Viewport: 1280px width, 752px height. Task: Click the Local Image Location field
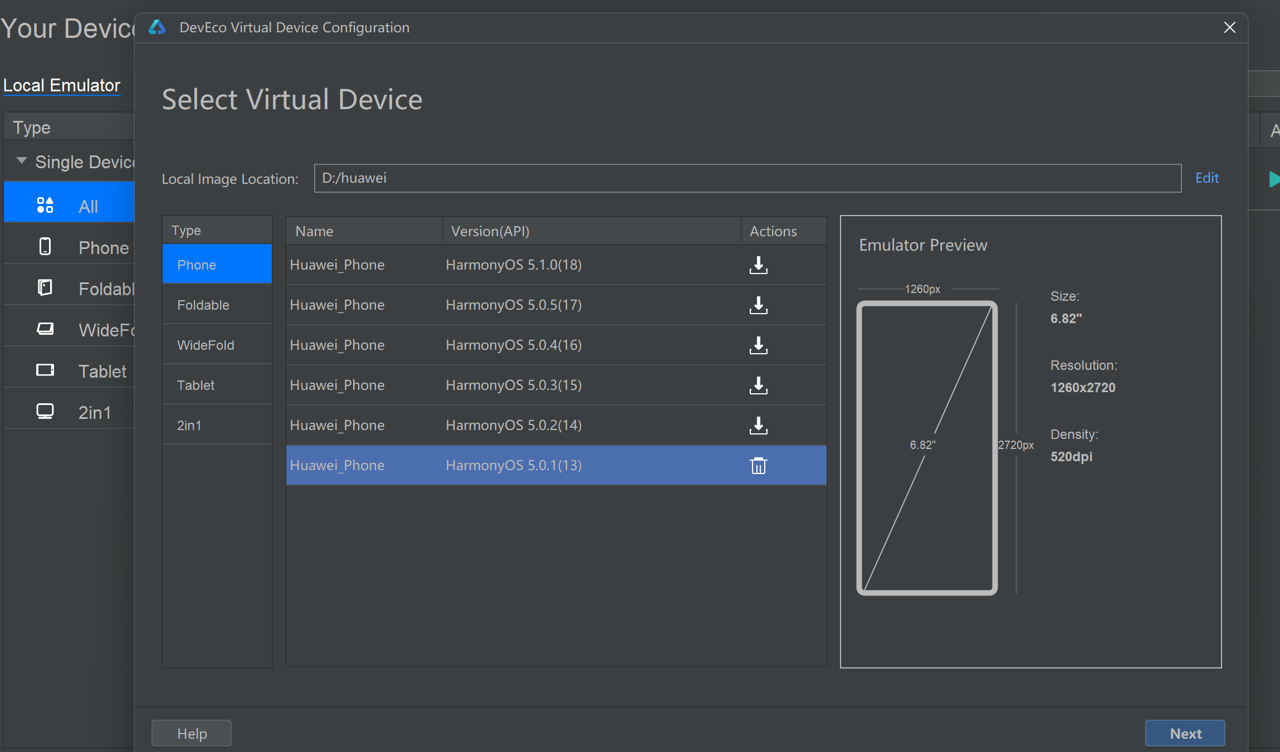[x=746, y=178]
